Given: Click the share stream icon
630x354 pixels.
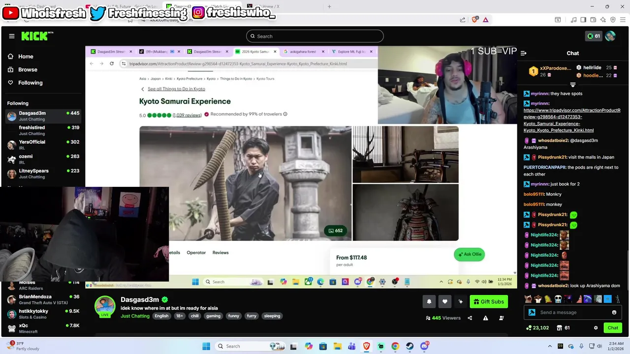Looking at the screenshot, I should (x=470, y=318).
